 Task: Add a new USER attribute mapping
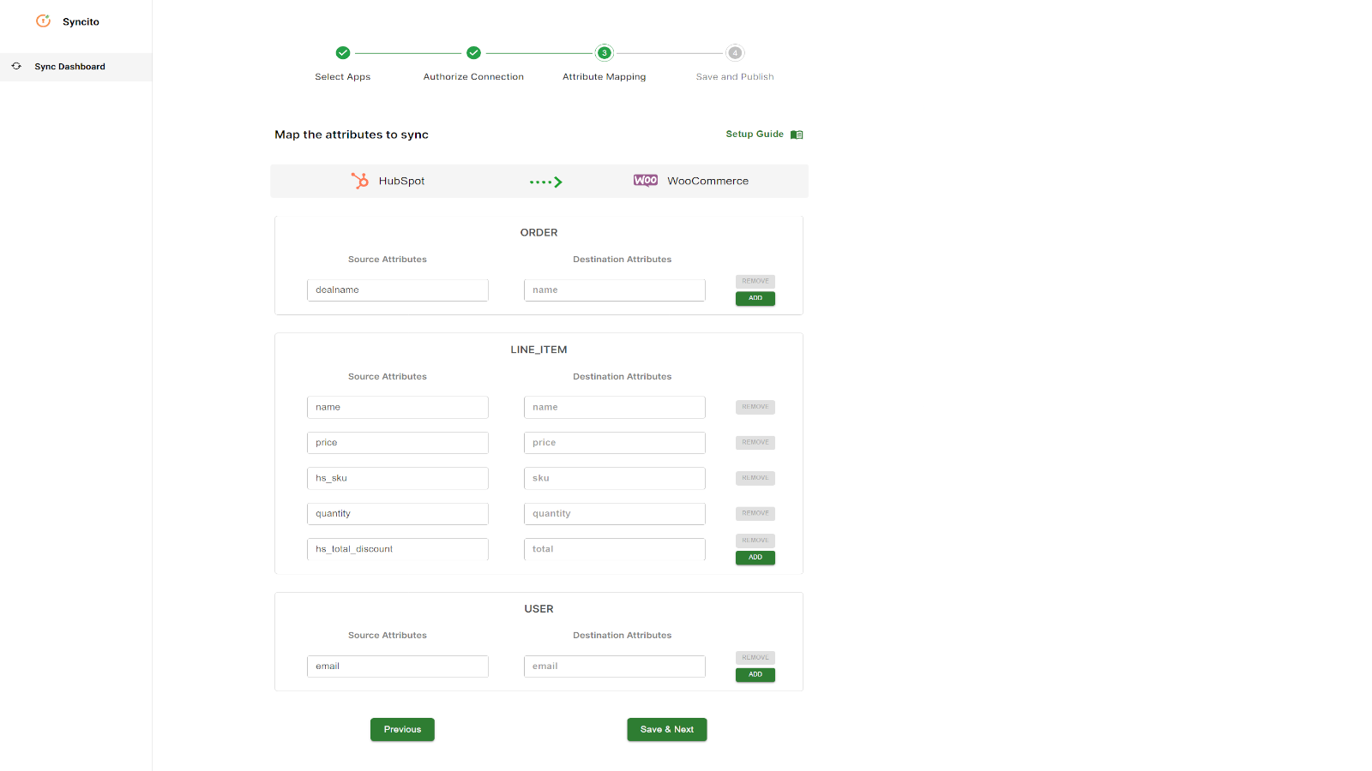point(755,675)
